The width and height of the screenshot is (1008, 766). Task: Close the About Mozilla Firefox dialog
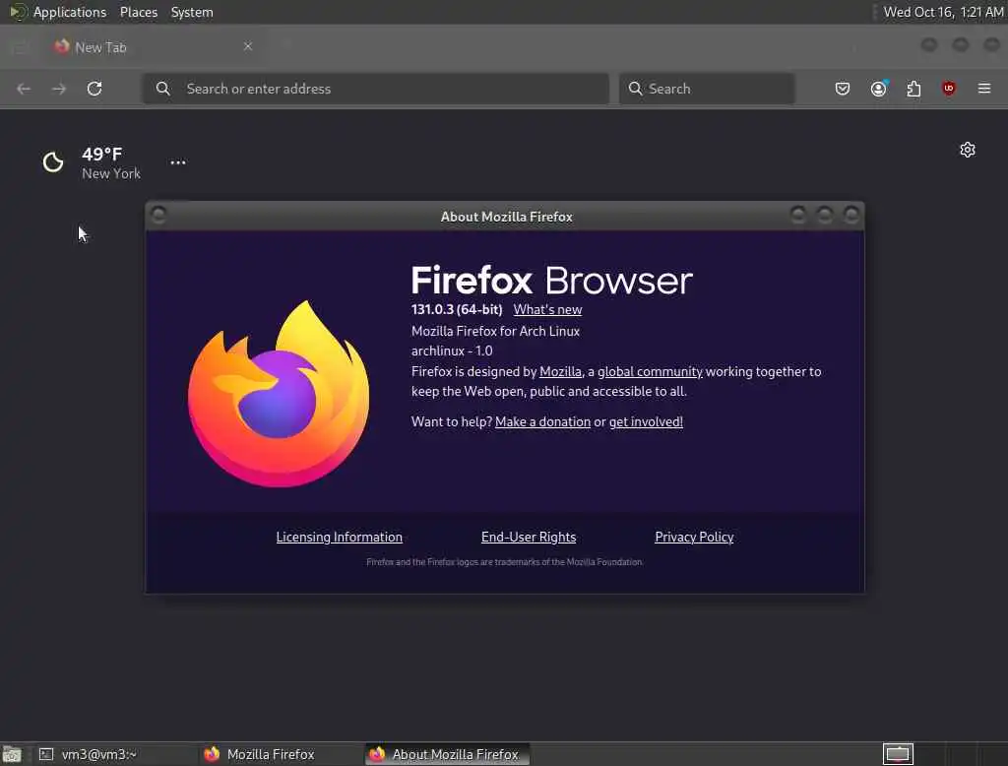pyautogui.click(x=851, y=215)
